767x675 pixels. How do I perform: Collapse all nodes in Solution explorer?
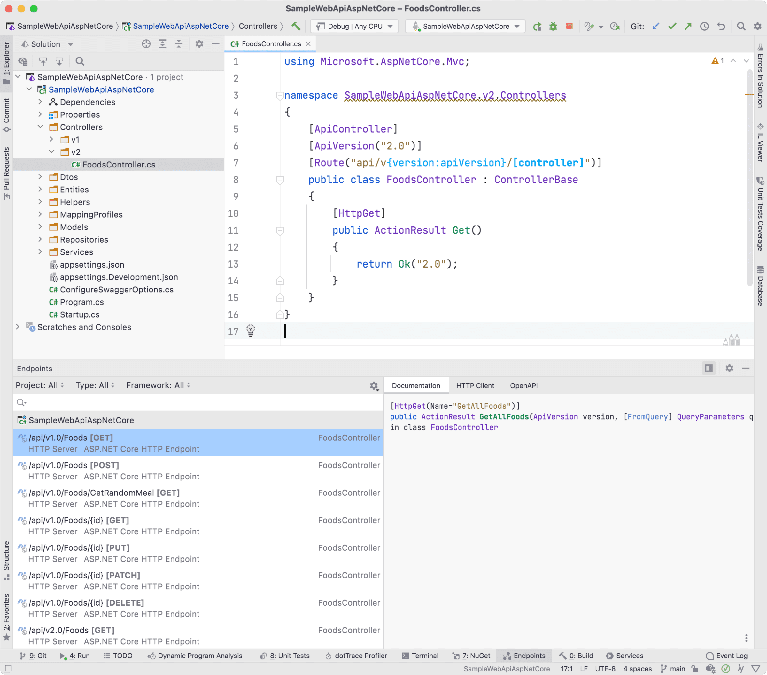[x=179, y=44]
